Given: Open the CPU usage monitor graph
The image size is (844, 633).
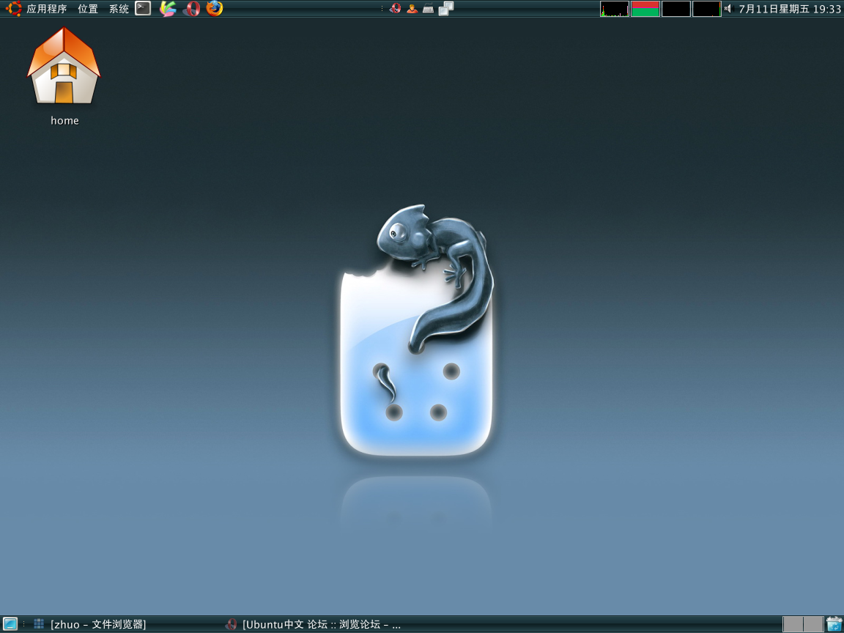Looking at the screenshot, I should 615,9.
